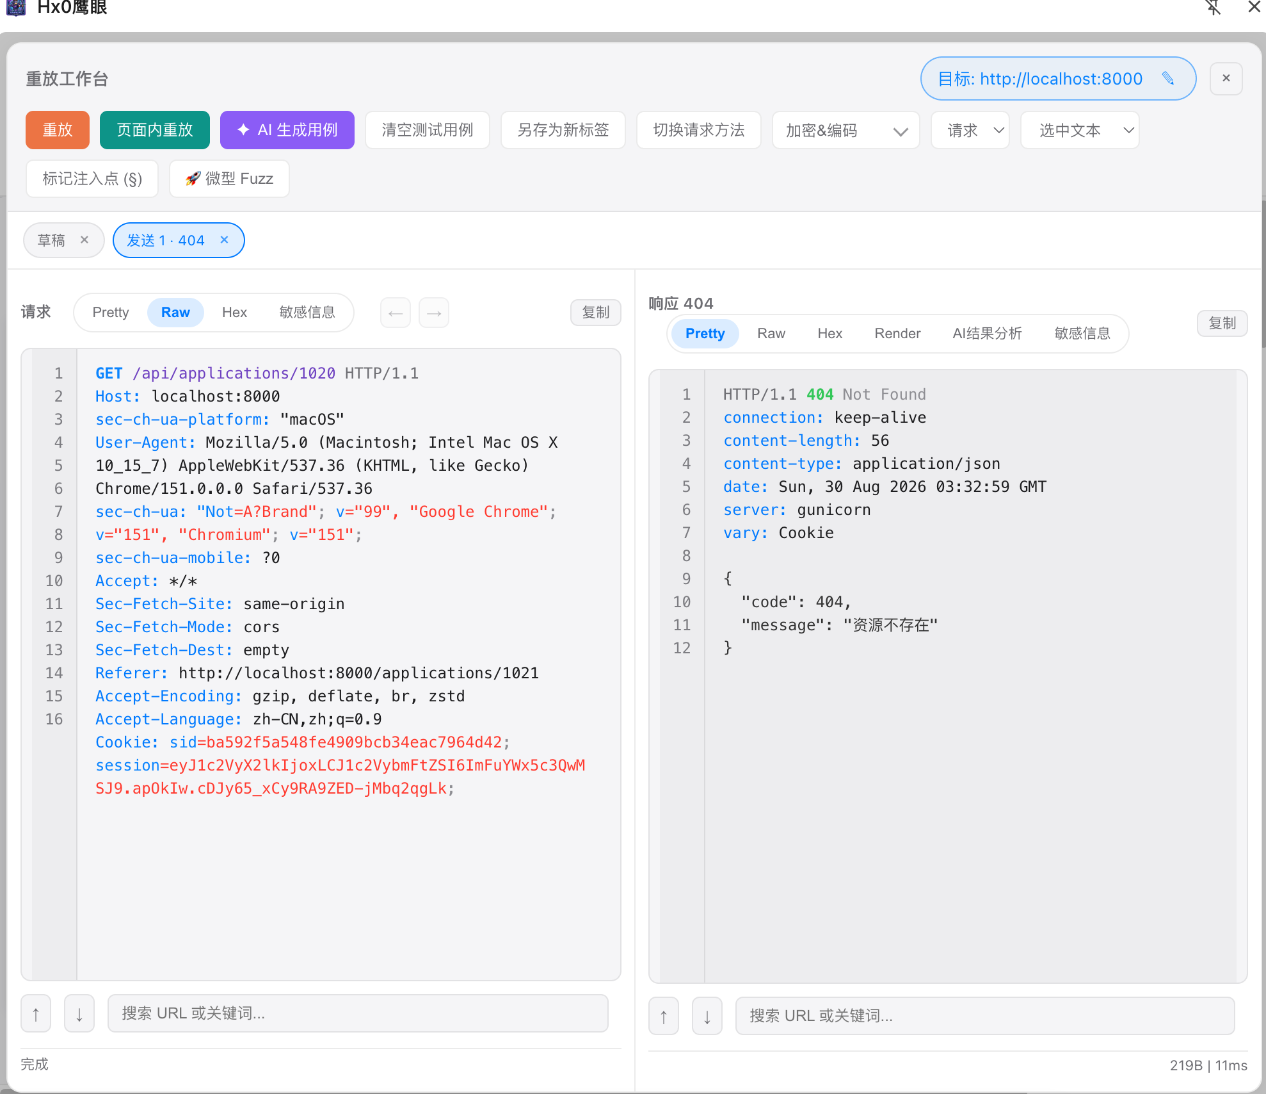The height and width of the screenshot is (1094, 1266).
Task: Click the 目标: http://localhost:8000 target pill
Action: click(1058, 78)
